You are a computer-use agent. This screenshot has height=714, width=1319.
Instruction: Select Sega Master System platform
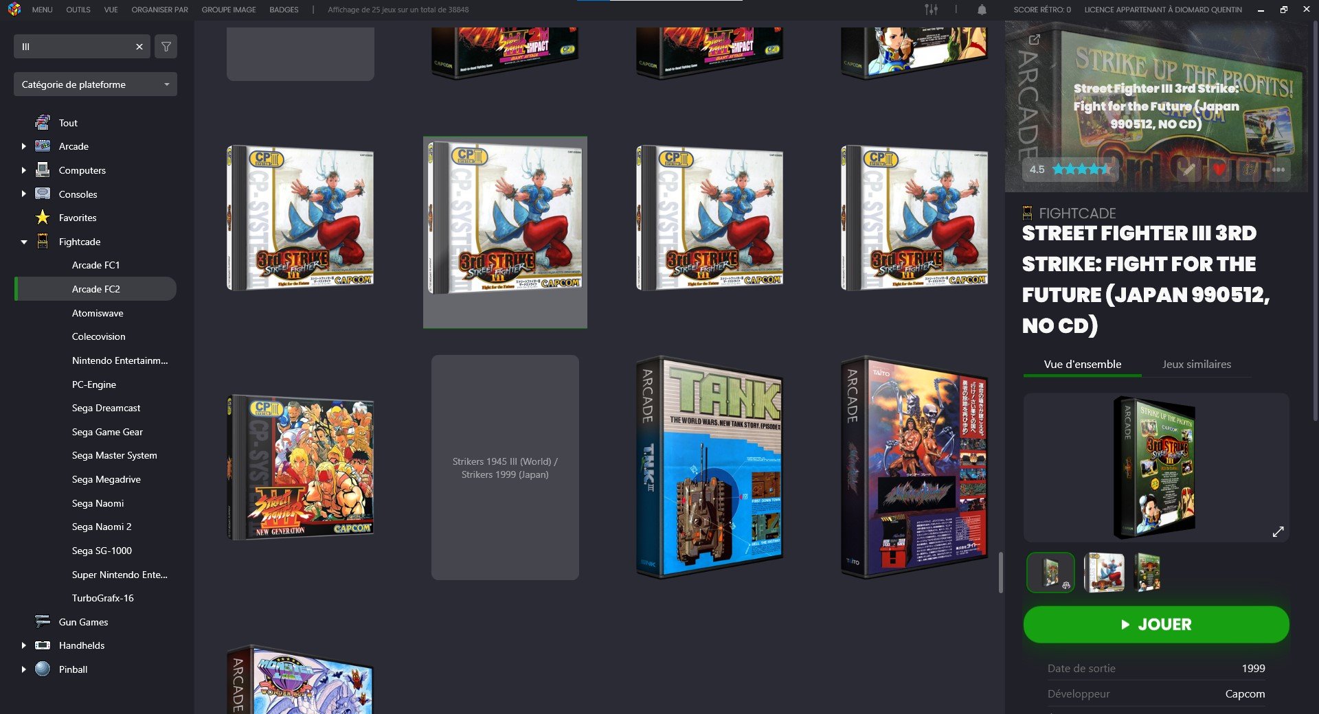(114, 455)
